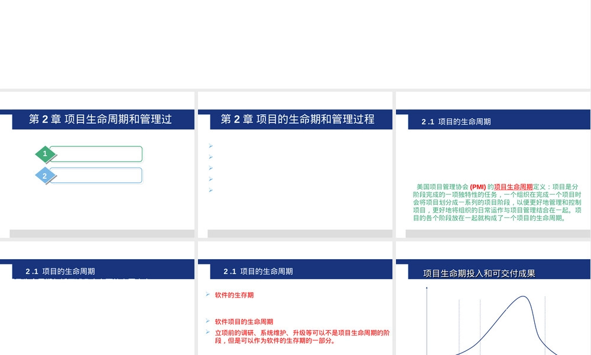Image resolution: width=591 pixels, height=355 pixels.
Task: Click the green diamond numbered 1
Action: 46,154
